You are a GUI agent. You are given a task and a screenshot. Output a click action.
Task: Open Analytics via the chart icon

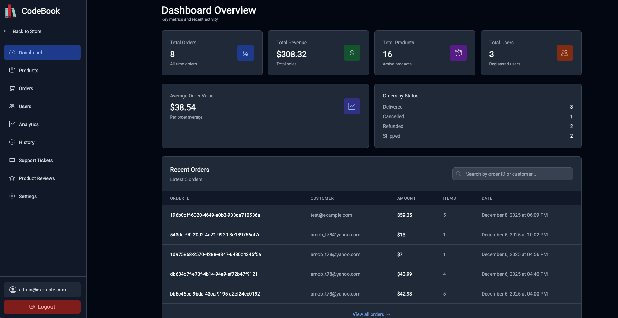(x=12, y=124)
